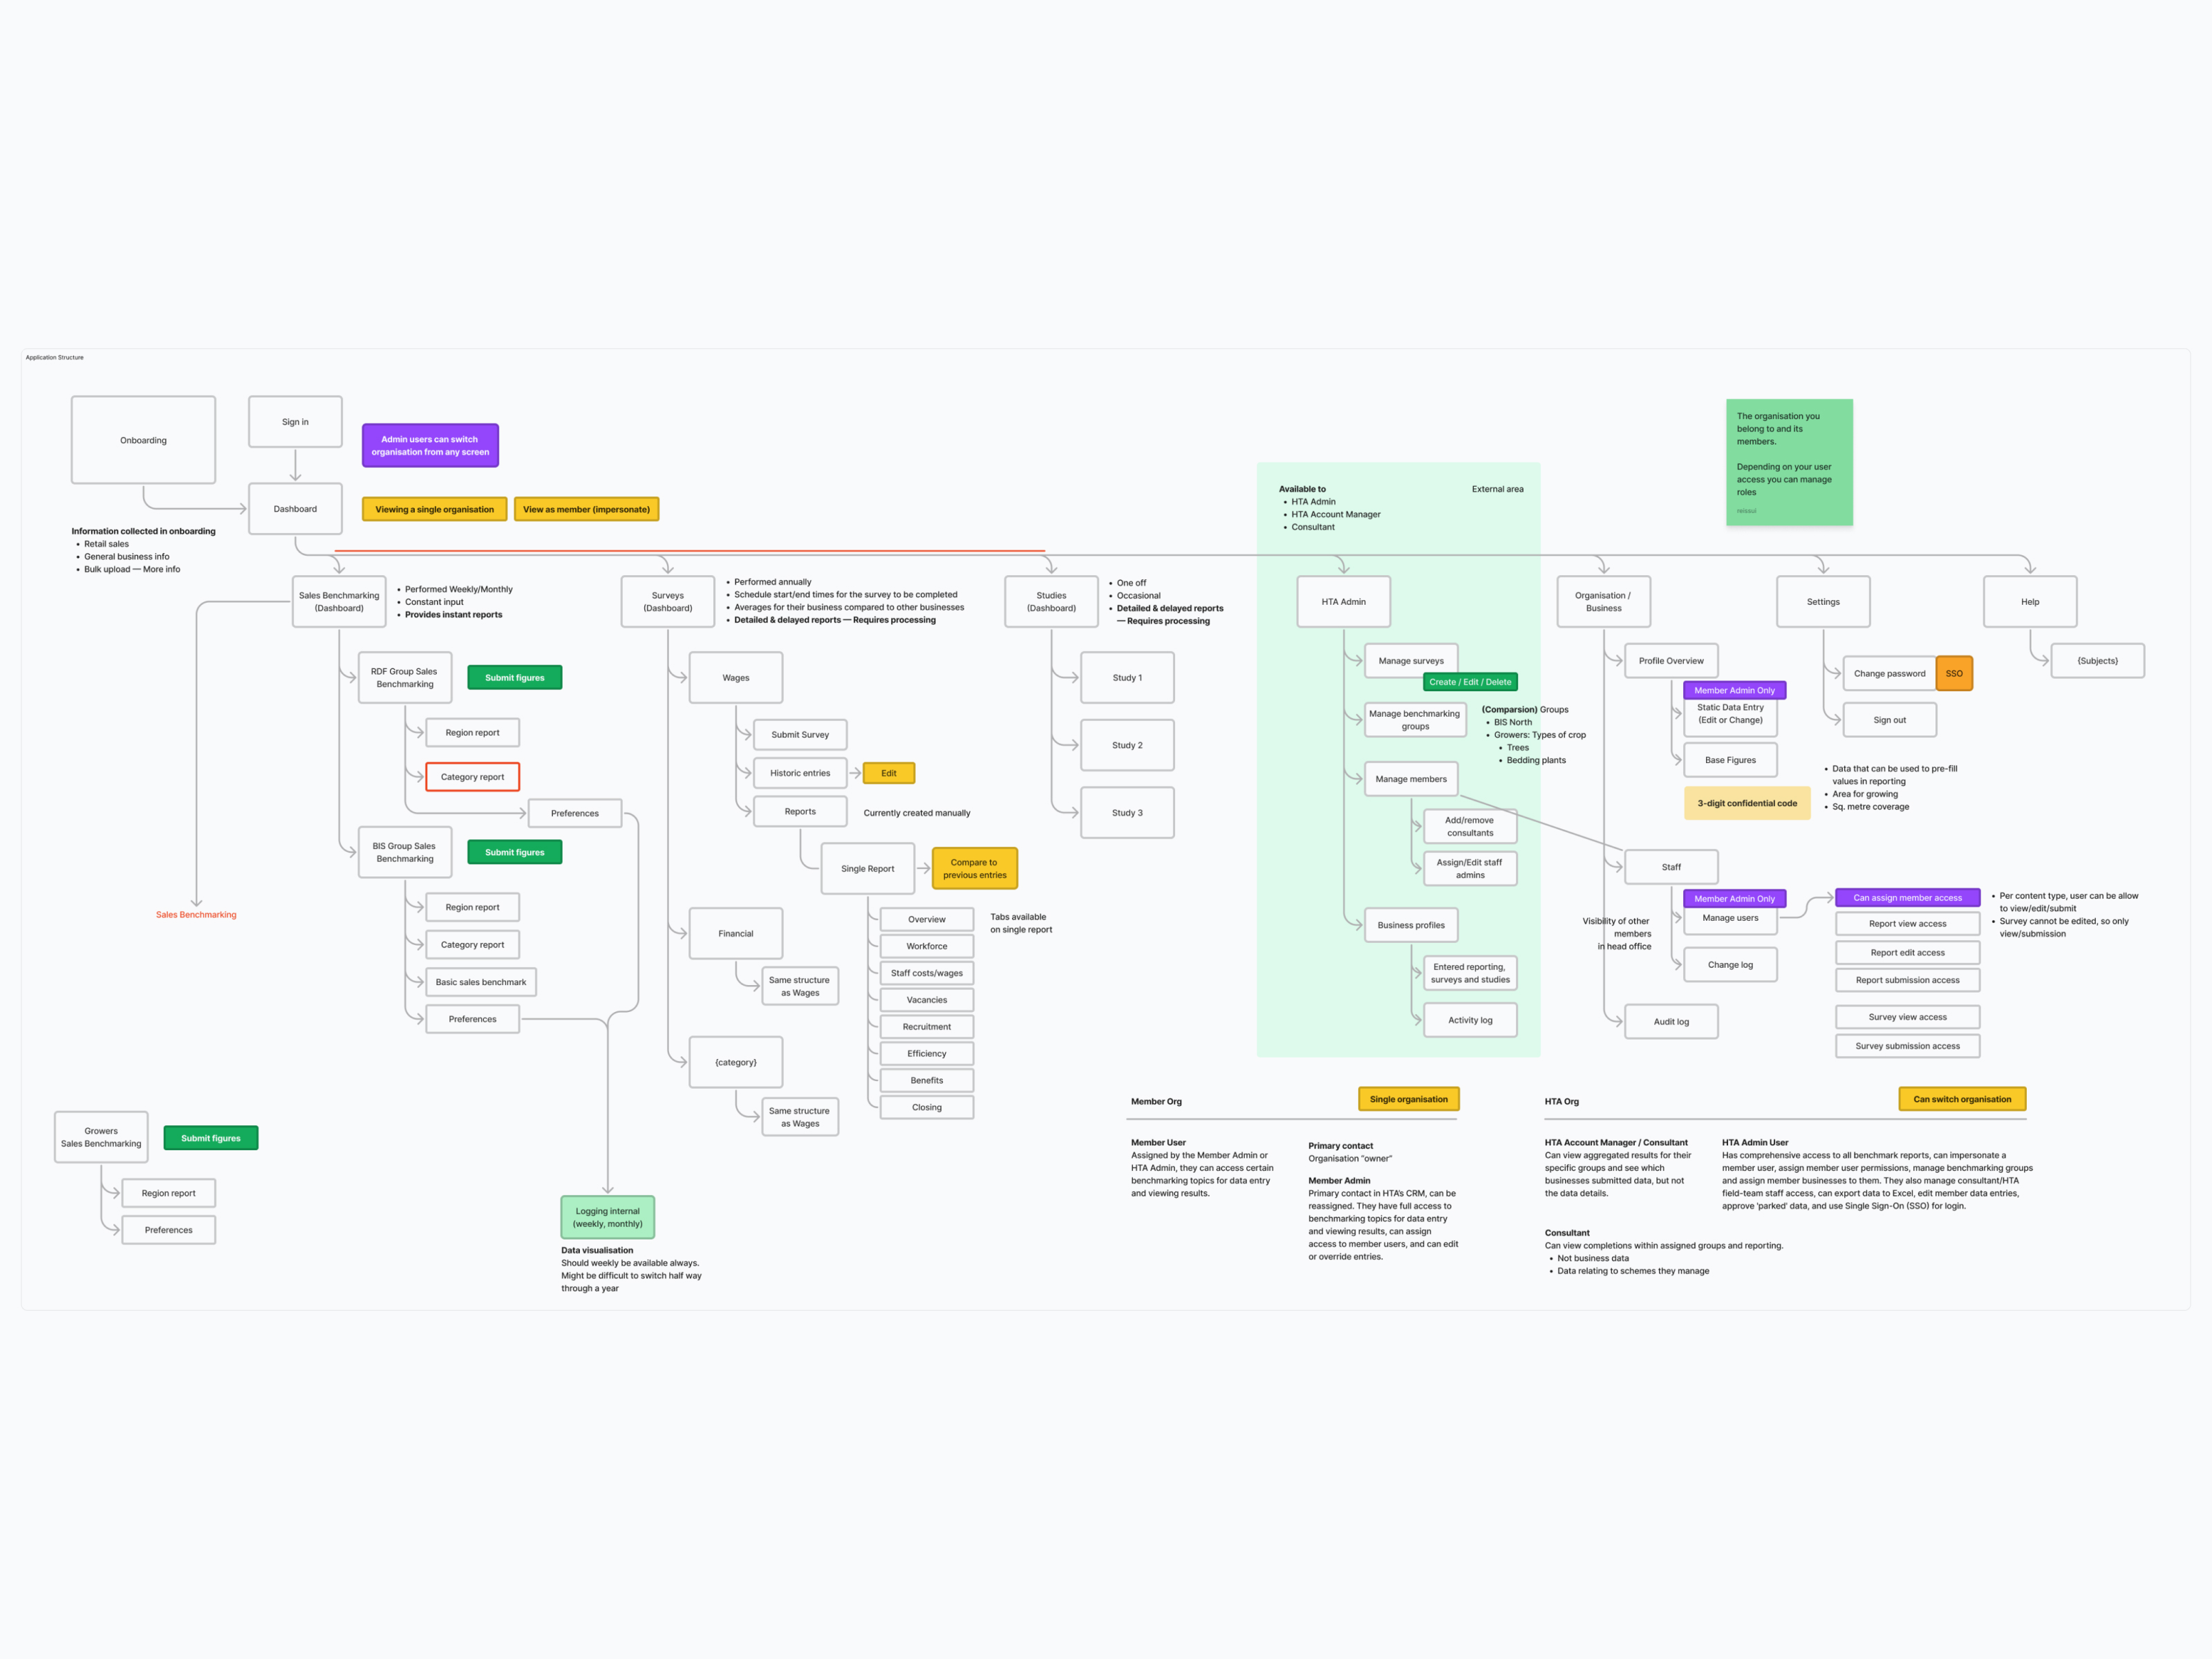Click the yellow Edit tag near Historic entries
2212x1659 pixels.
click(888, 773)
